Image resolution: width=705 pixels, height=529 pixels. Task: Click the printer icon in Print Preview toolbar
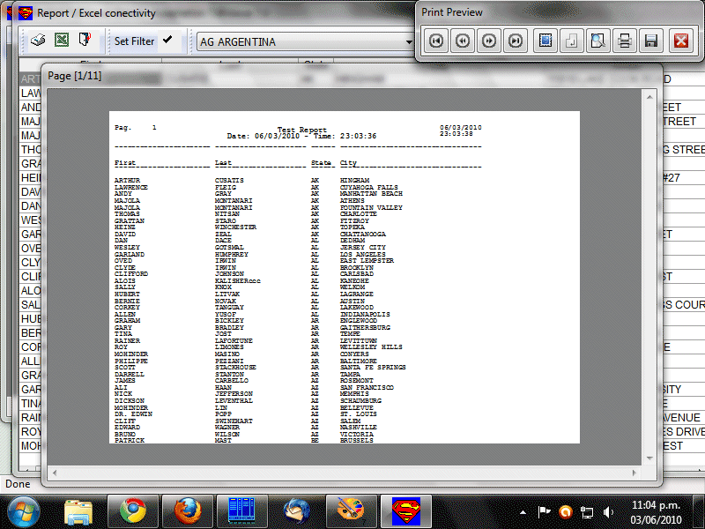[625, 41]
